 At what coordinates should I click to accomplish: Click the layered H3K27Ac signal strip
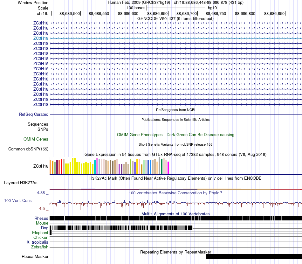(x=175, y=189)
